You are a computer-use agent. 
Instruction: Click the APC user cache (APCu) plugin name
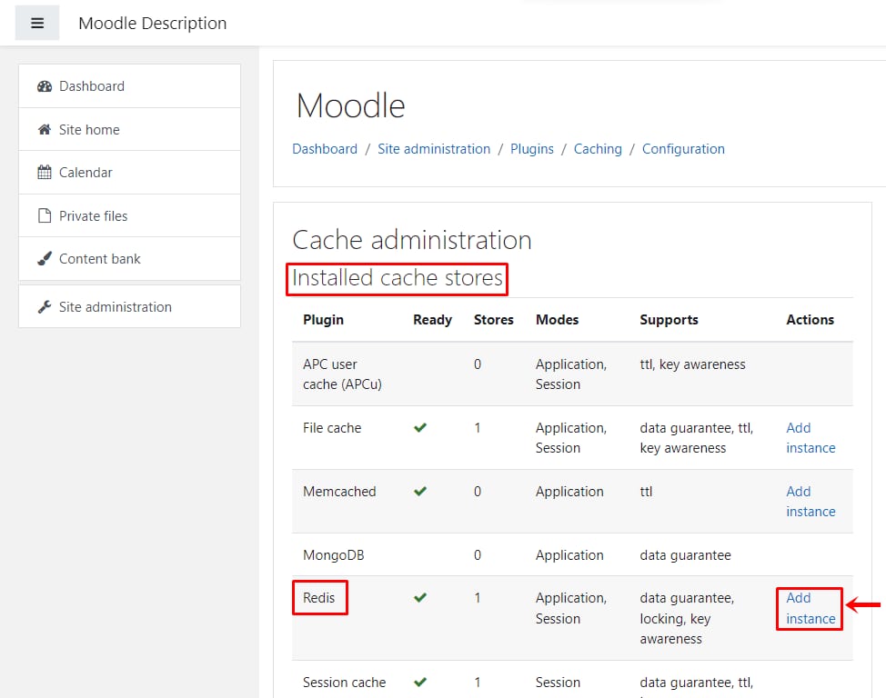pyautogui.click(x=342, y=374)
